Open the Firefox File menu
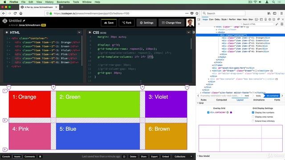The width and height of the screenshot is (285, 160). point(24,2)
